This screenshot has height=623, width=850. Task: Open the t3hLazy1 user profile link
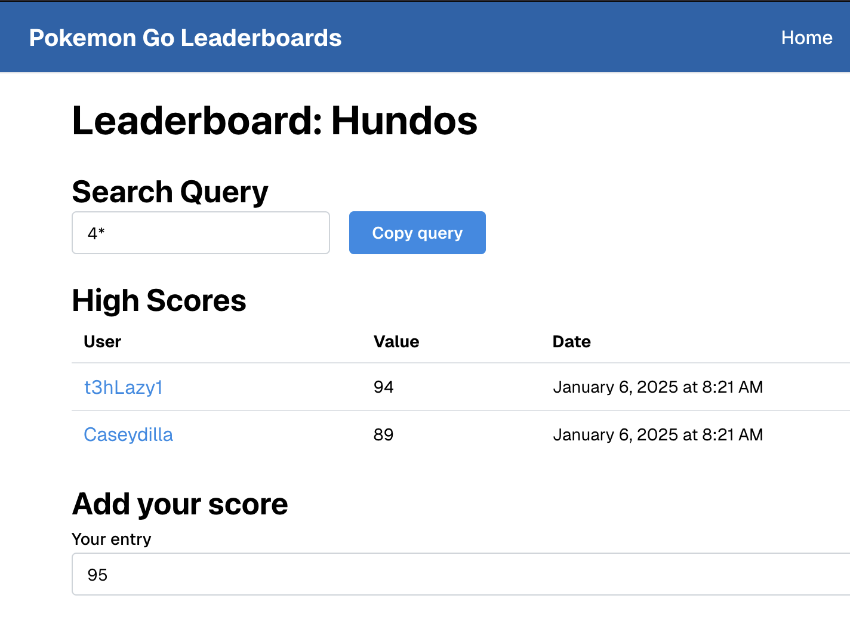[123, 387]
